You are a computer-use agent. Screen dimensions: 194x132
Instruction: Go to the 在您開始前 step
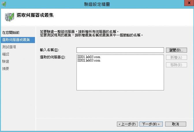tap(11, 33)
